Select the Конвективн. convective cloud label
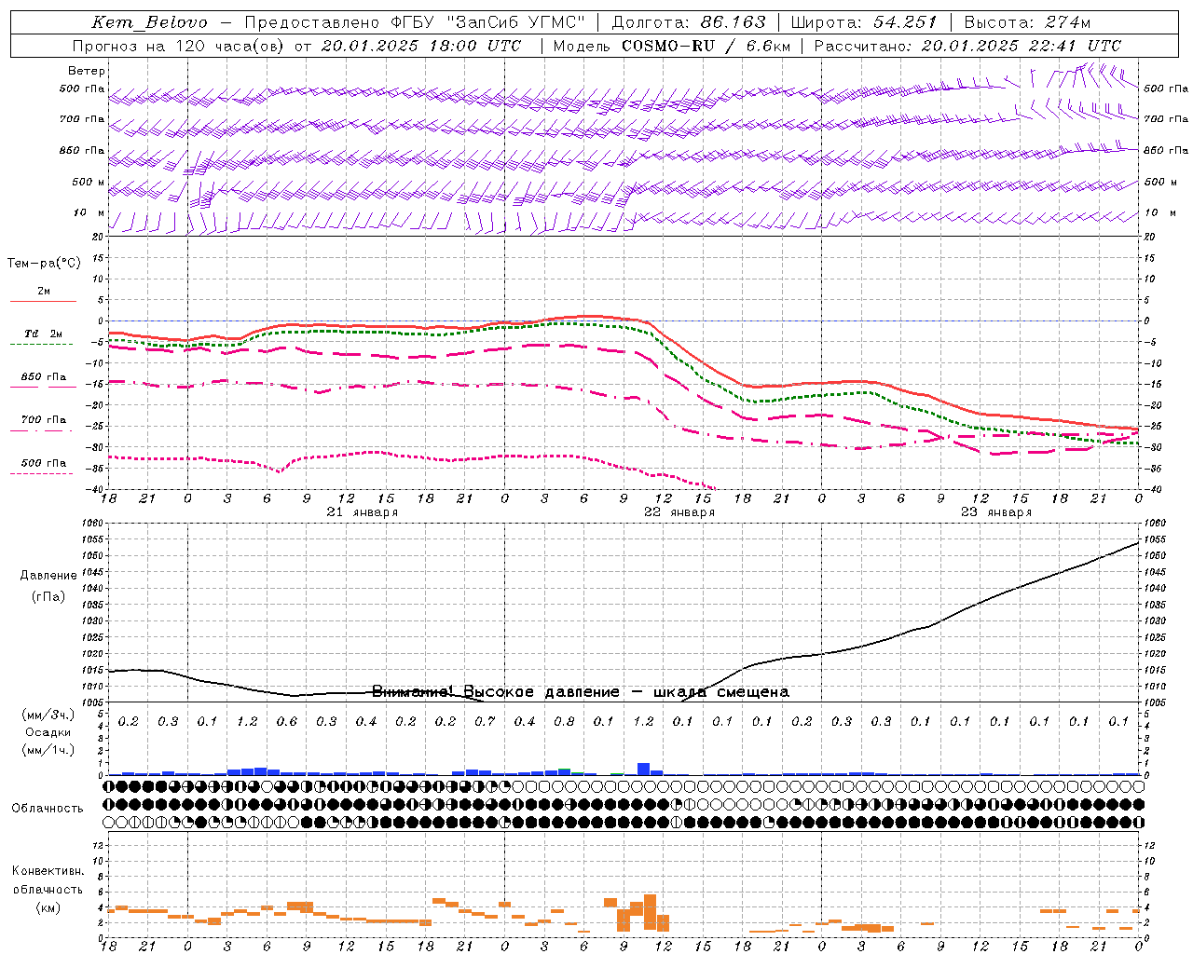 coord(48,871)
